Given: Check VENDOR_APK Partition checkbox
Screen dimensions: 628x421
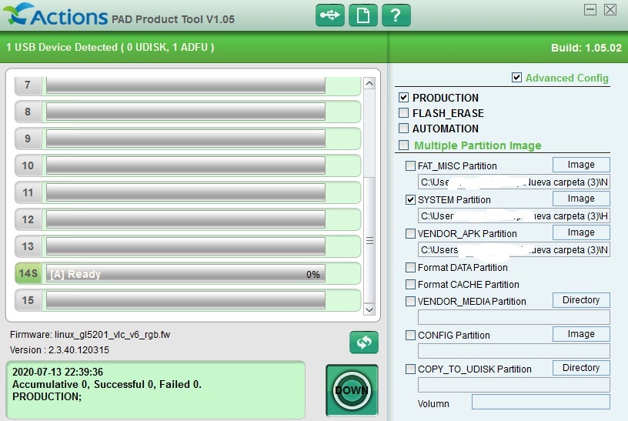Looking at the screenshot, I should (410, 233).
